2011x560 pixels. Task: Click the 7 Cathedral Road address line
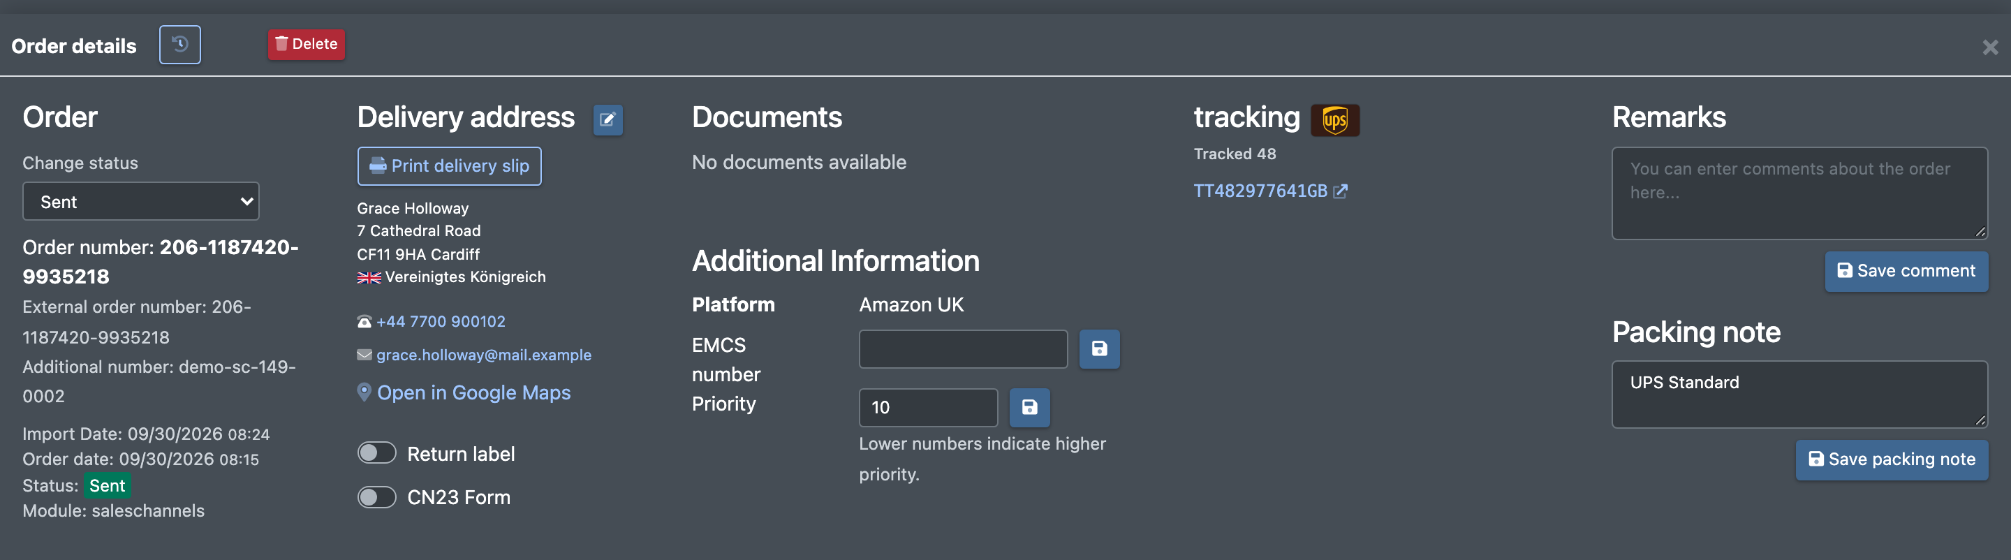418,230
